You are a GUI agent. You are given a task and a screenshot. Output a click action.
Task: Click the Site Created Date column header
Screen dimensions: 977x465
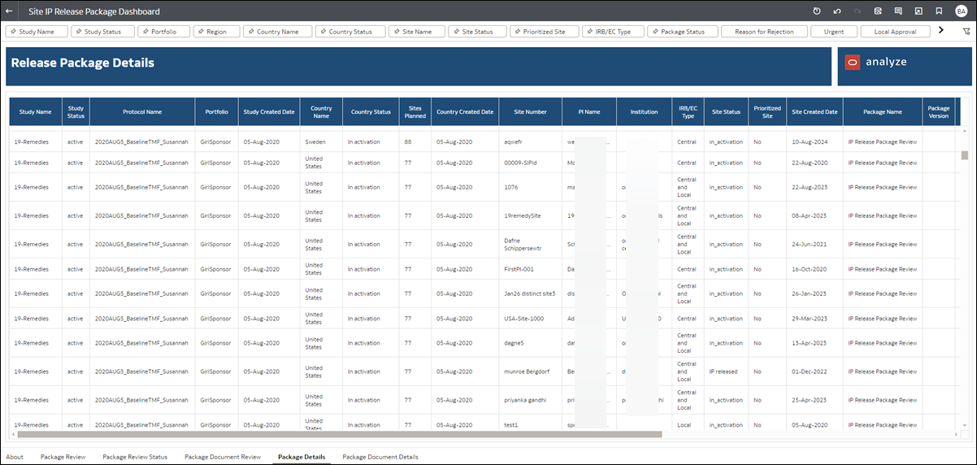814,112
